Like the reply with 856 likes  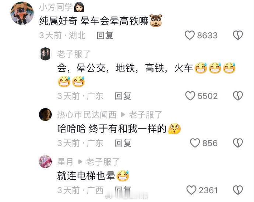pyautogui.click(x=195, y=143)
